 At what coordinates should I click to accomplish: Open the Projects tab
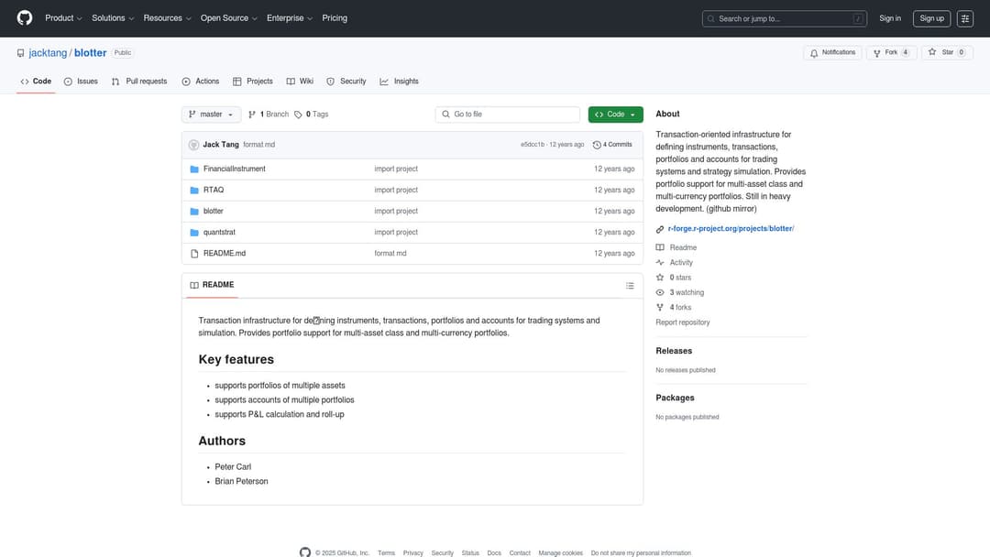coord(253,82)
